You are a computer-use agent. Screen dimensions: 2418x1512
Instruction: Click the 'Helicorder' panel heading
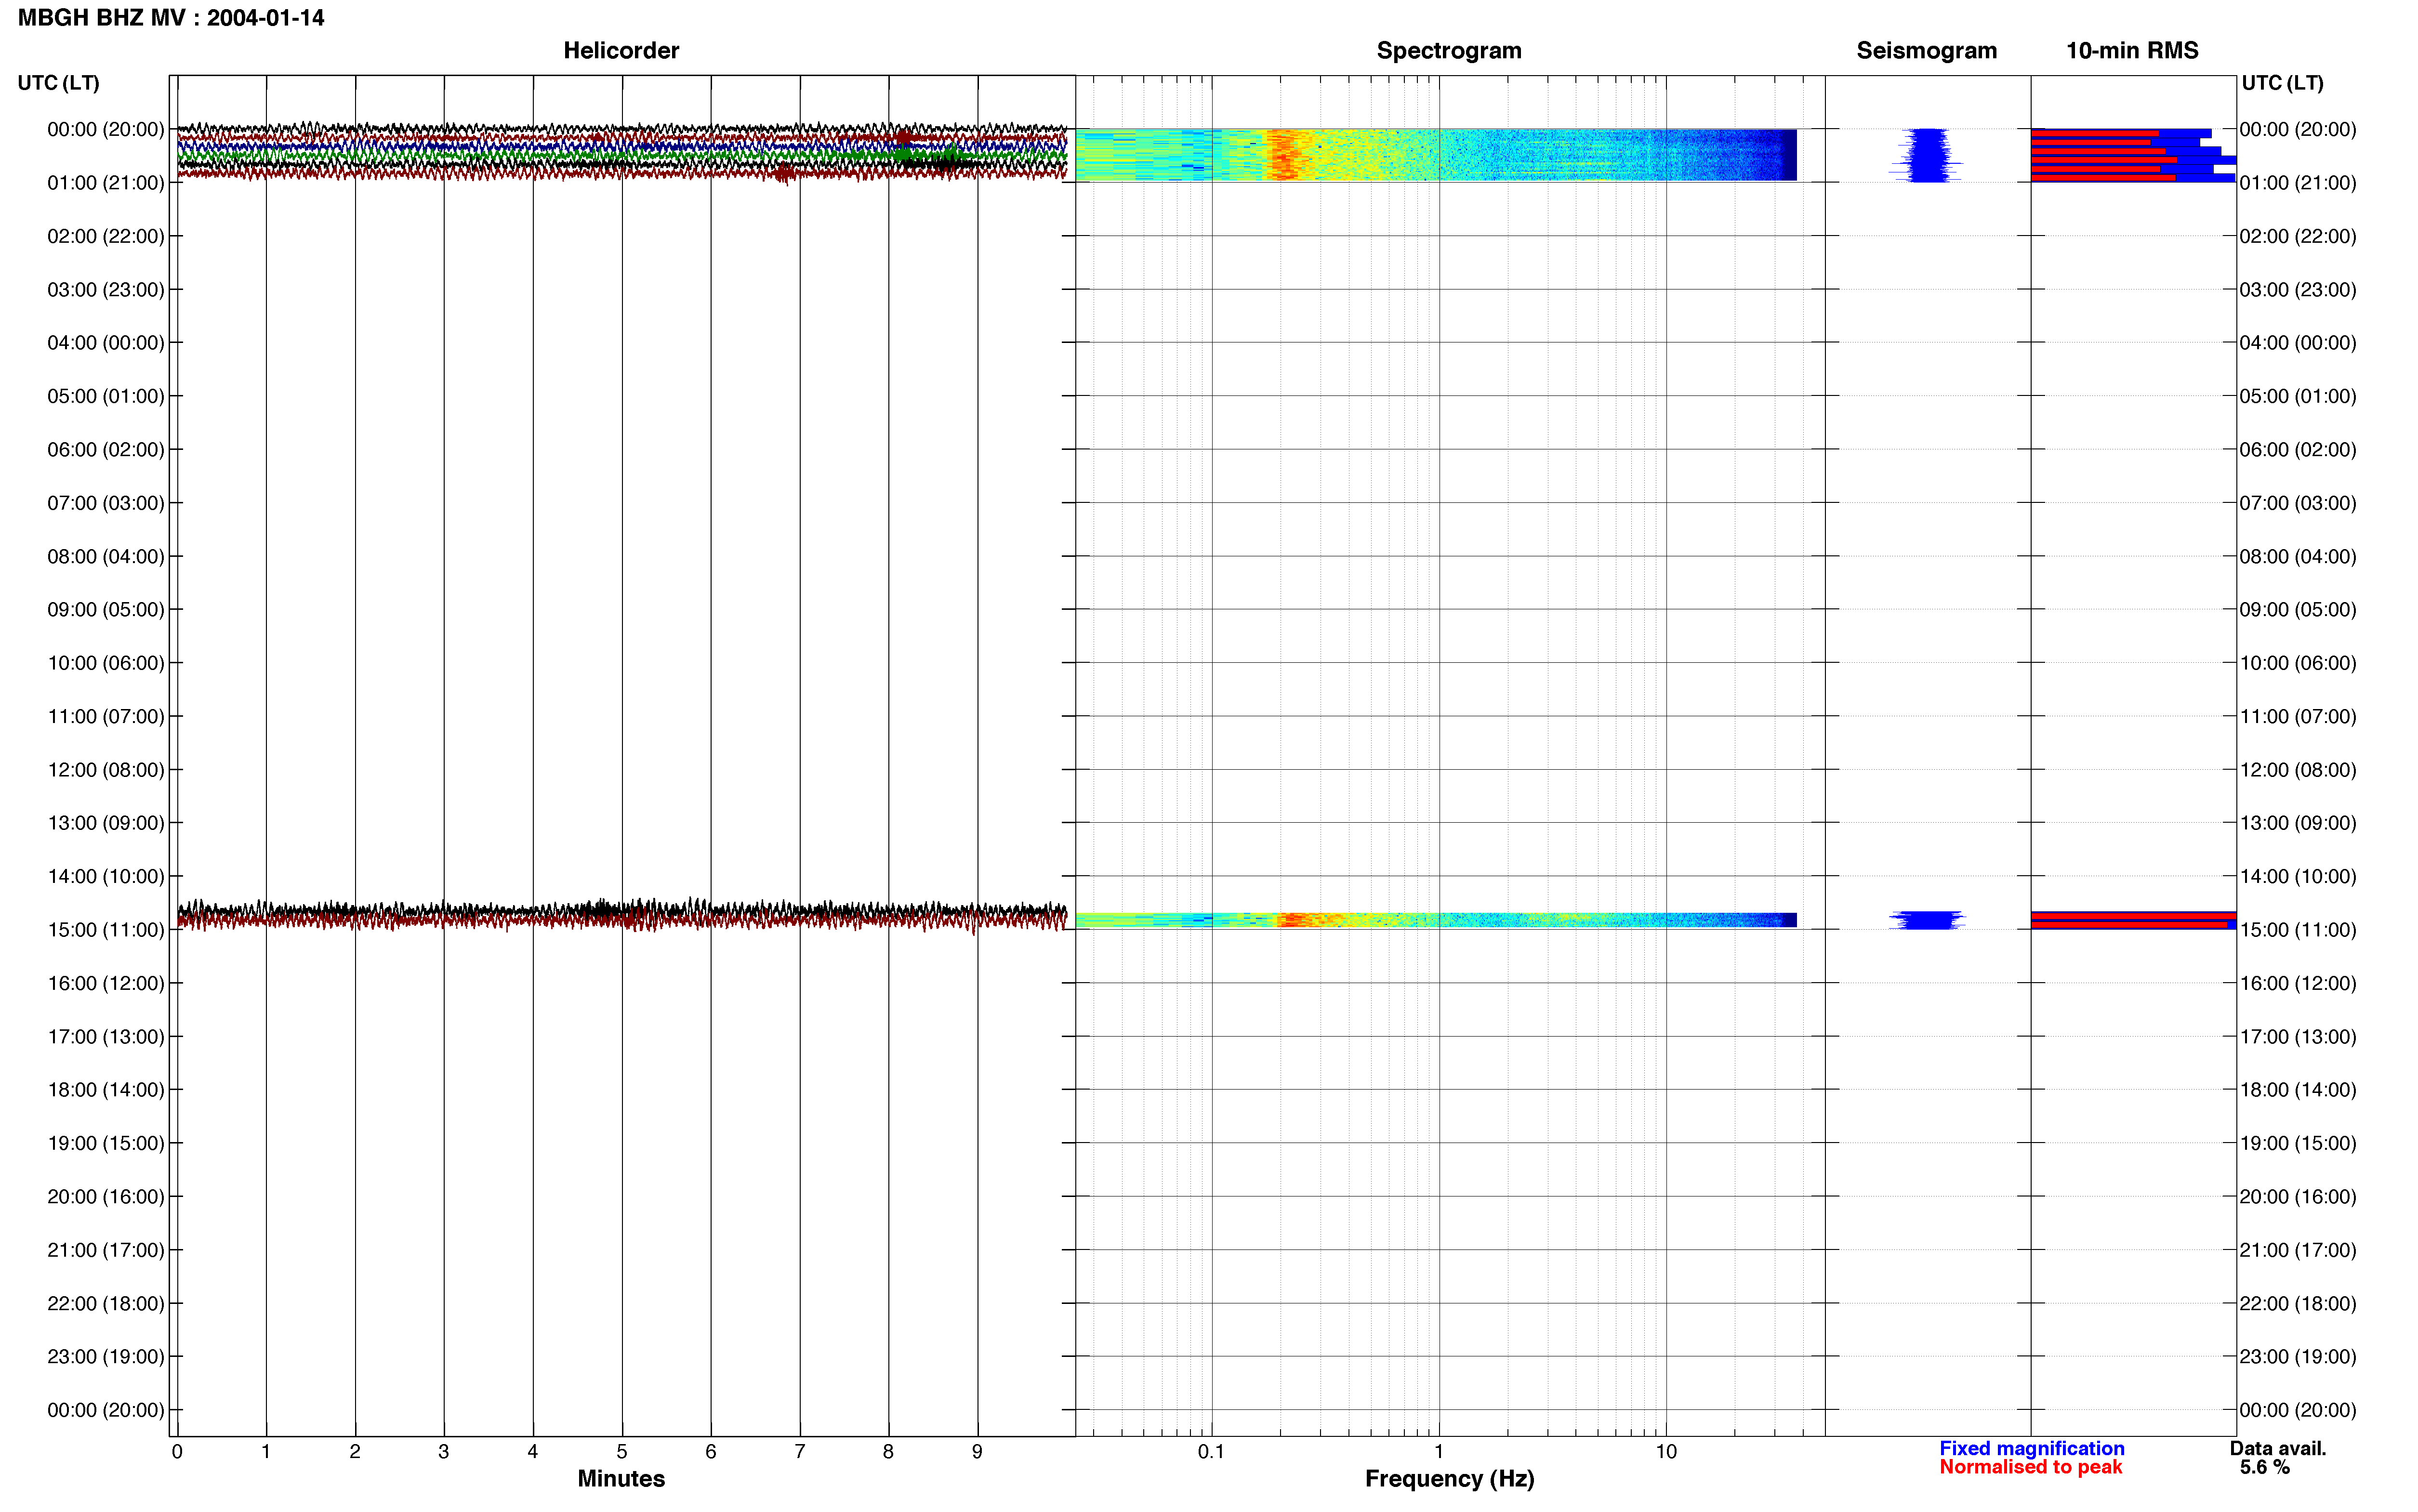621,50
